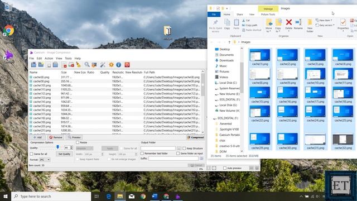Viewport: 357px width, 201px height.
Task: Click the blue info icon in Caesium toolbar
Action: [118, 65]
